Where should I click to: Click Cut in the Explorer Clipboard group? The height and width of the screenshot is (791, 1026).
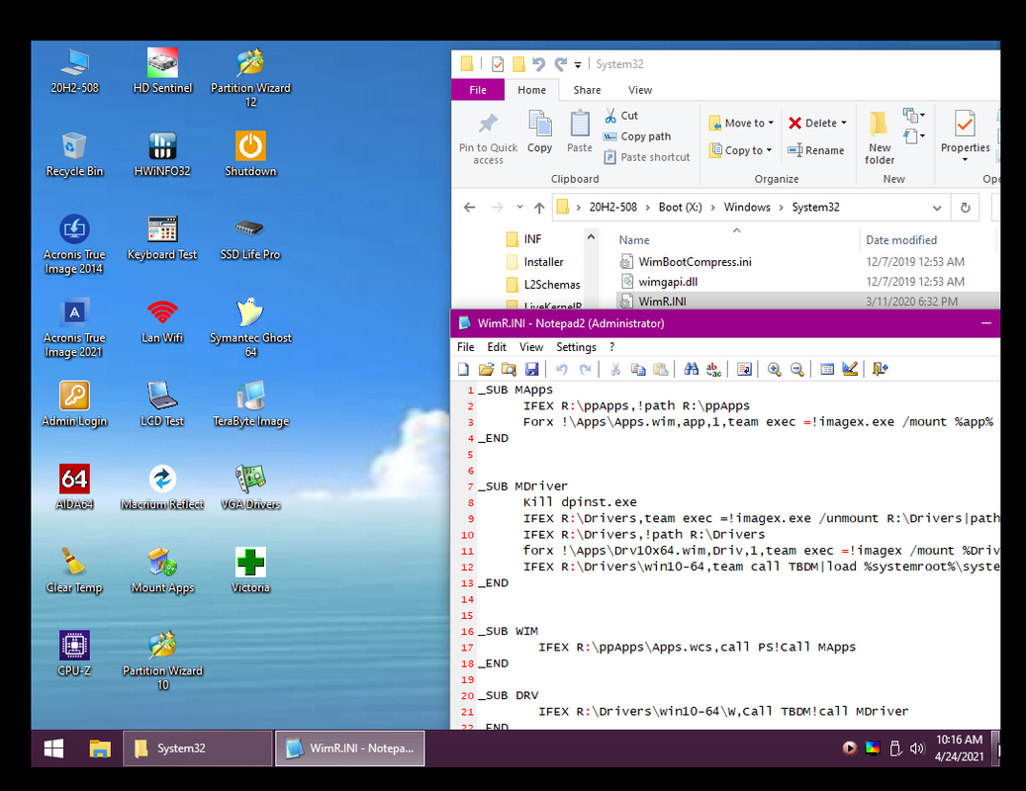[621, 116]
